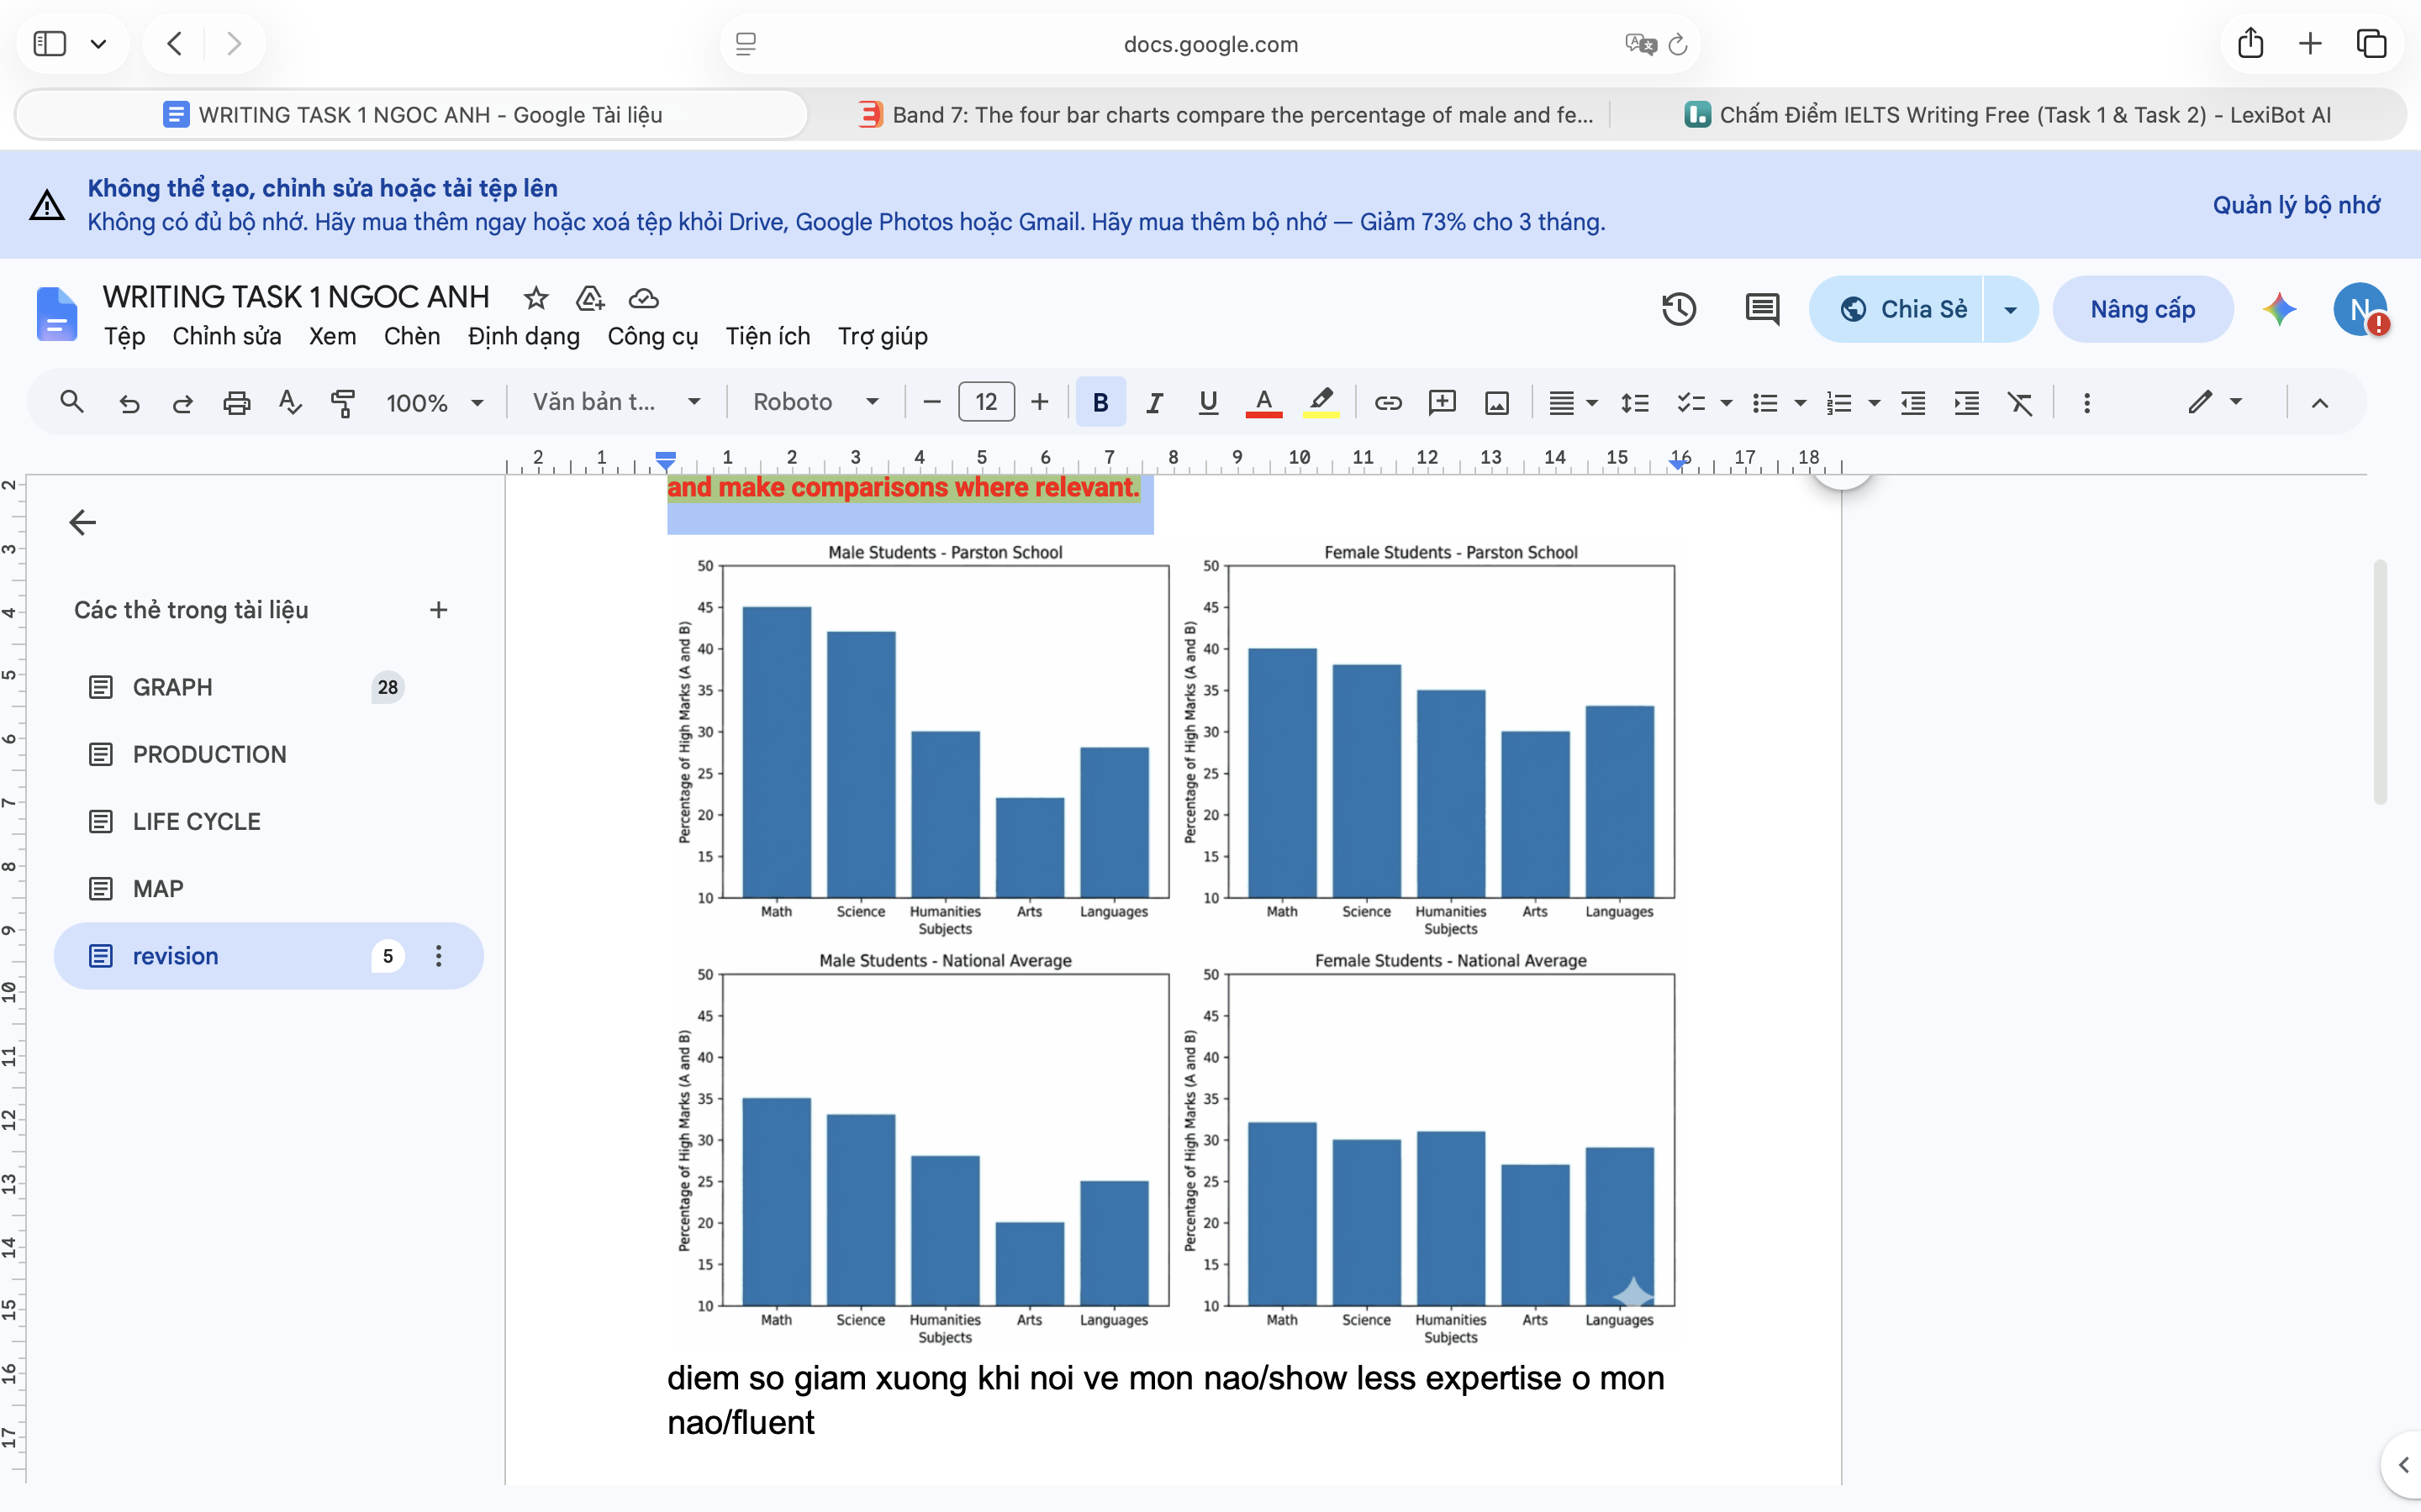The height and width of the screenshot is (1512, 2421).
Task: Print the document with printer icon
Action: [236, 403]
